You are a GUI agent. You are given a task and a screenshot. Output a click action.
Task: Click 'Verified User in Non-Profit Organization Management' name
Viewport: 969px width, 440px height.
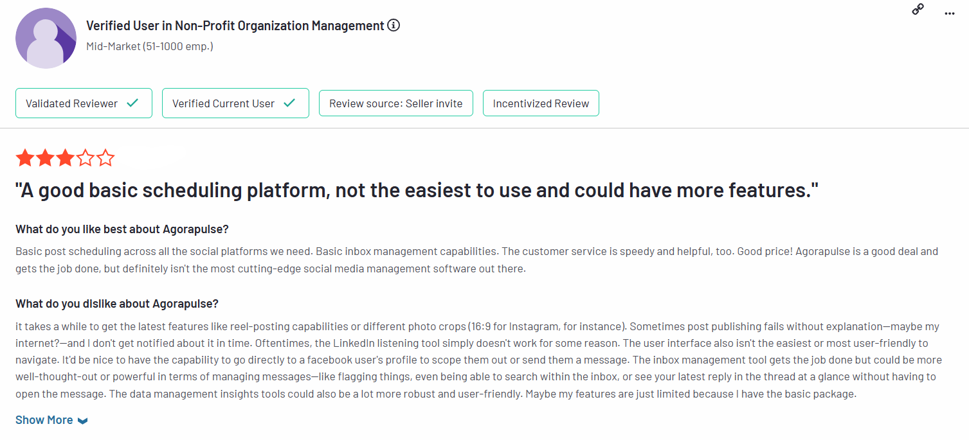click(x=235, y=26)
